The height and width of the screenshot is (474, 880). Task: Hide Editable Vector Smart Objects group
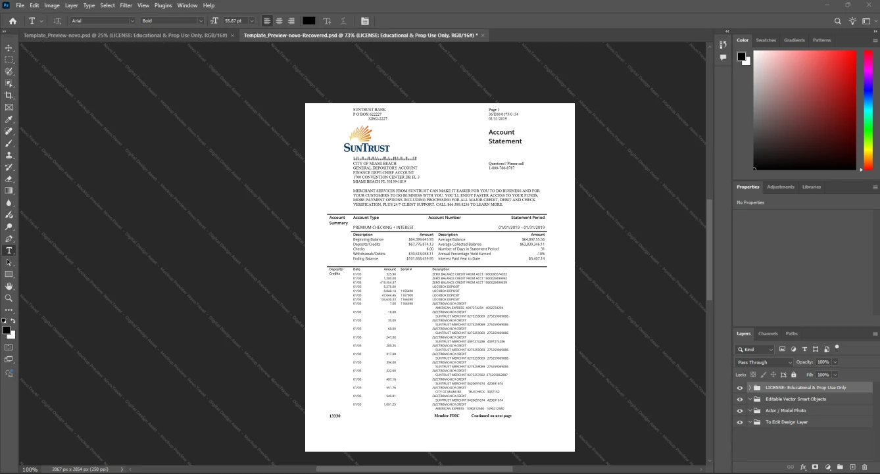(740, 399)
